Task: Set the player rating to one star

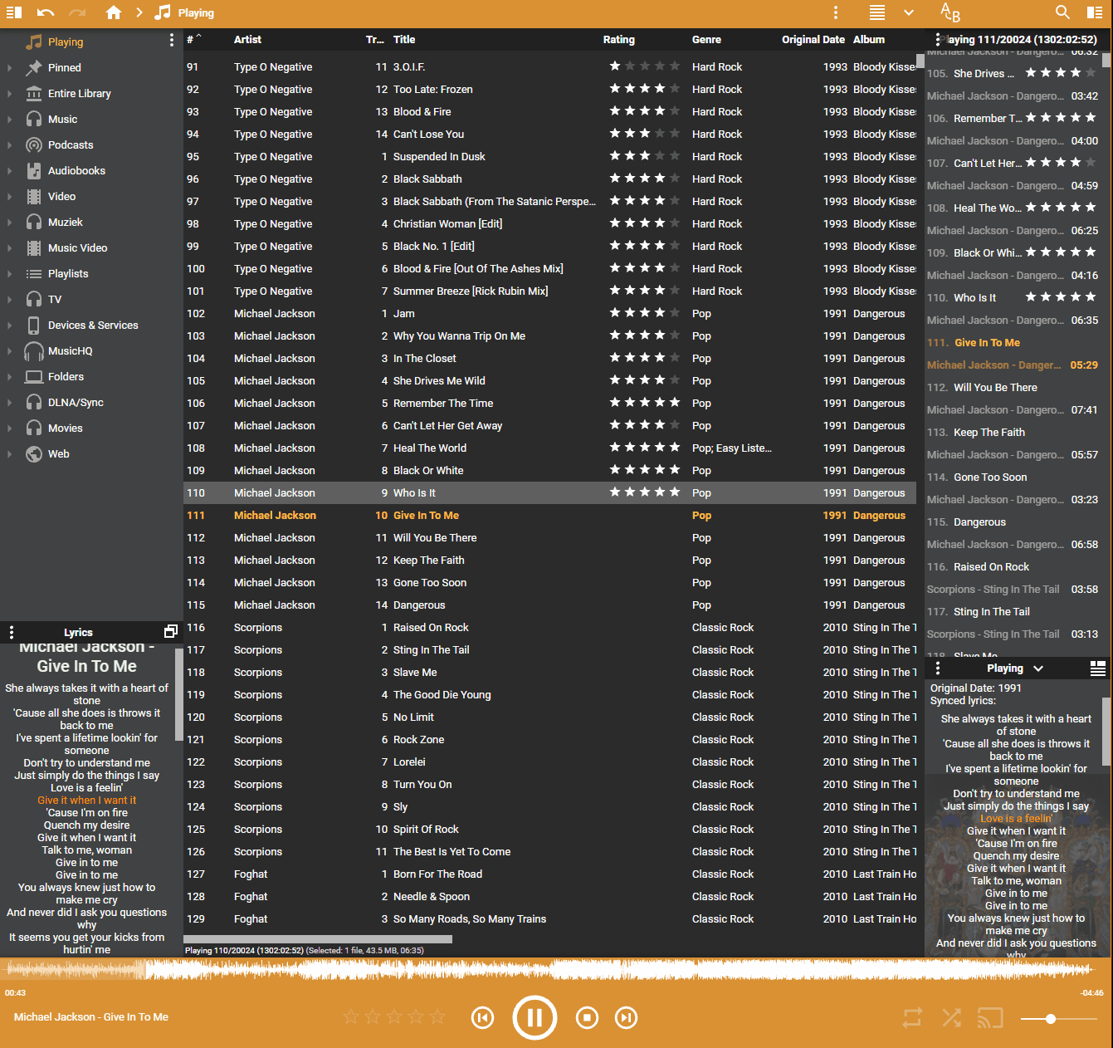Action: (351, 1016)
